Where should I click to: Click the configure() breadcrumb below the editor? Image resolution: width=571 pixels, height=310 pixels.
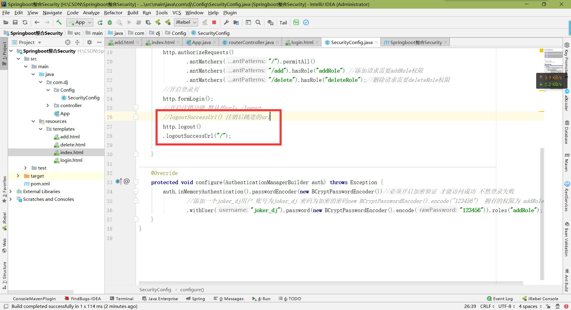coord(192,289)
